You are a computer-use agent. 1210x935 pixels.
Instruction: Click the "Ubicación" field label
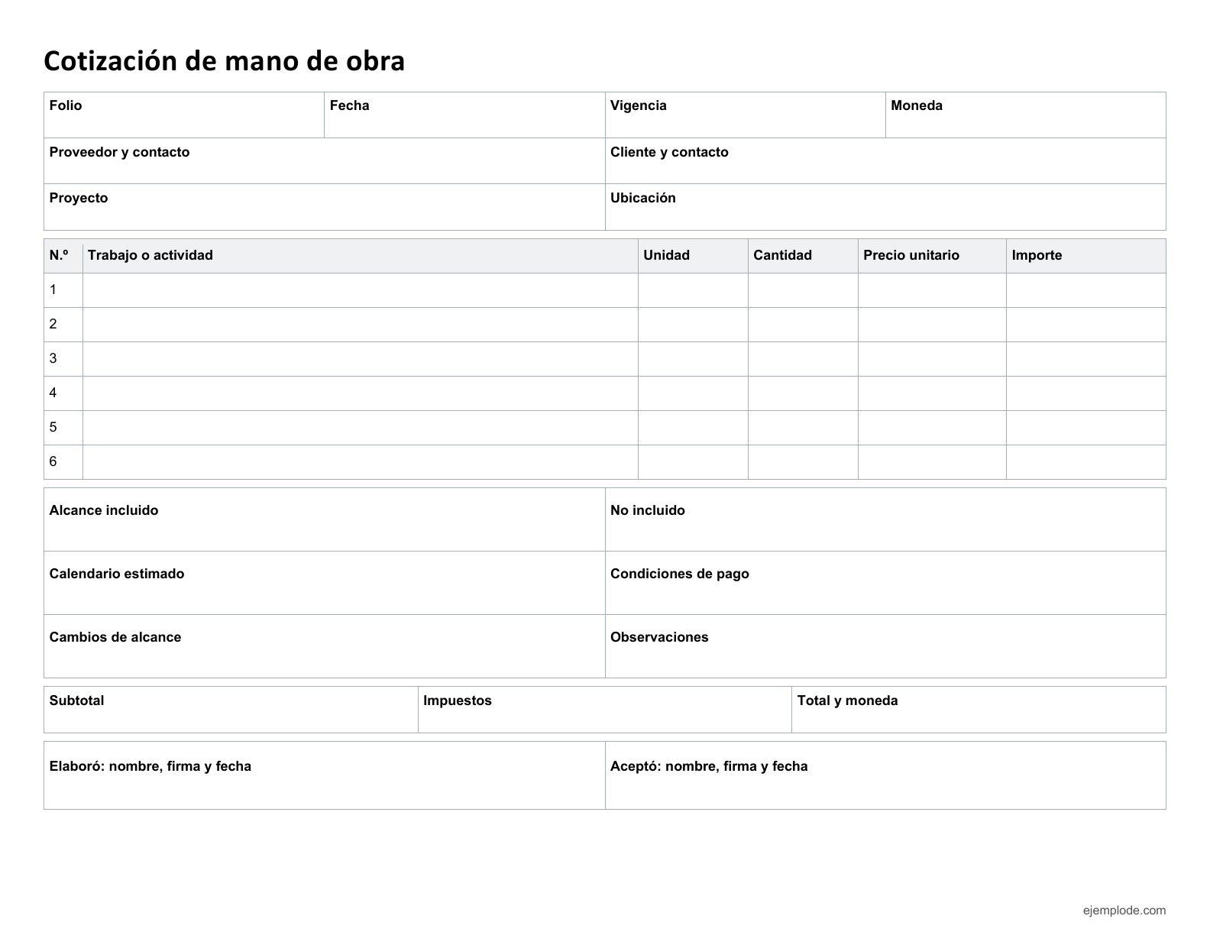[643, 198]
